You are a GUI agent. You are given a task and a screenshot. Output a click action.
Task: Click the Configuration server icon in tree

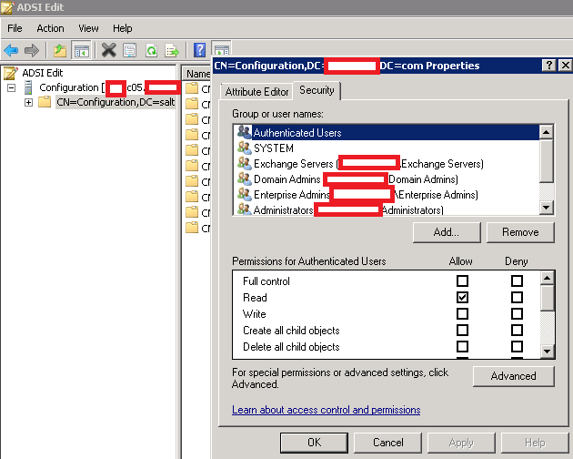tap(28, 87)
